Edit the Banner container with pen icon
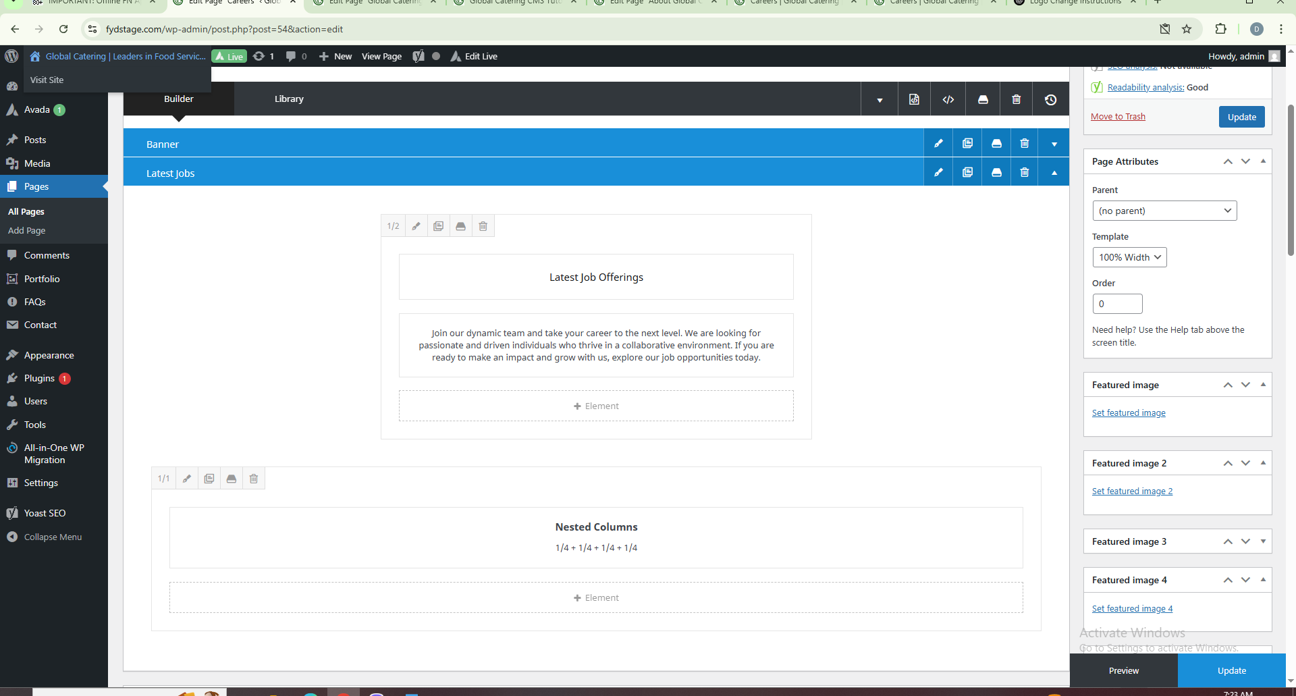This screenshot has height=696, width=1296. pos(938,144)
